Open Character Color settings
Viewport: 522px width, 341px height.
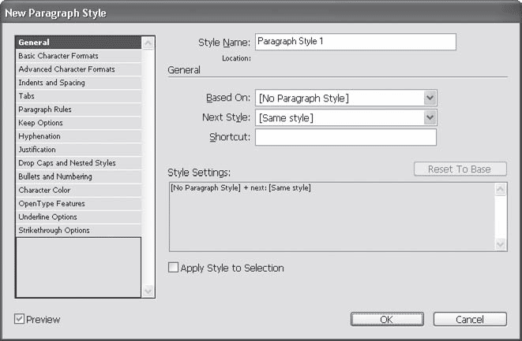click(x=44, y=190)
